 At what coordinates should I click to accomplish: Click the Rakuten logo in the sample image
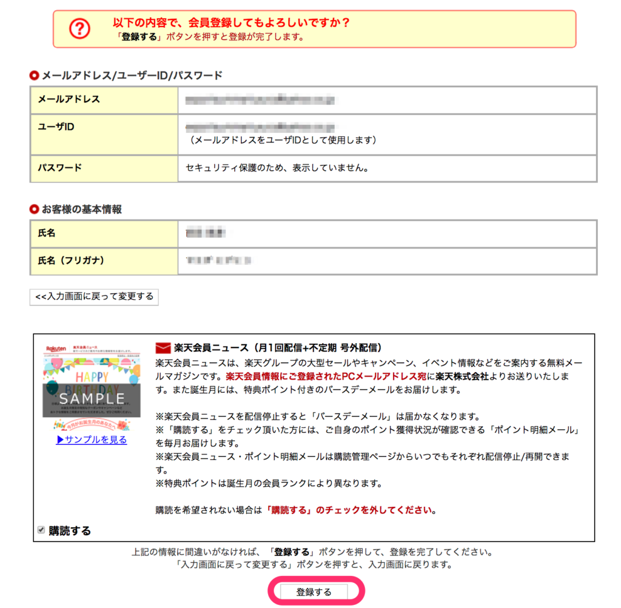pyautogui.click(x=56, y=350)
